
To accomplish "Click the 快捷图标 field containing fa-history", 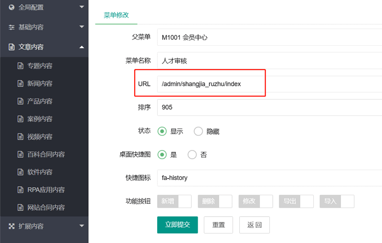I will 269,178.
